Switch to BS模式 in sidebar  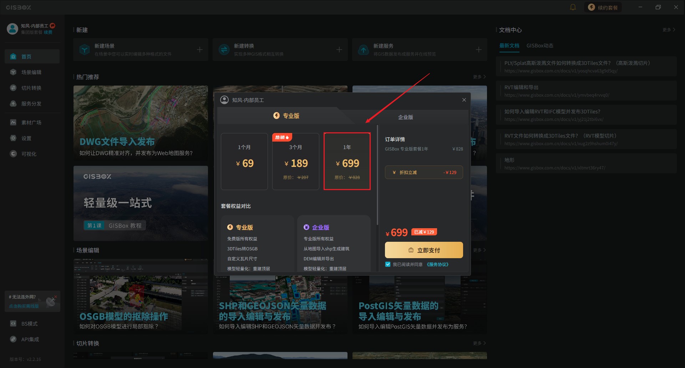tap(32, 324)
